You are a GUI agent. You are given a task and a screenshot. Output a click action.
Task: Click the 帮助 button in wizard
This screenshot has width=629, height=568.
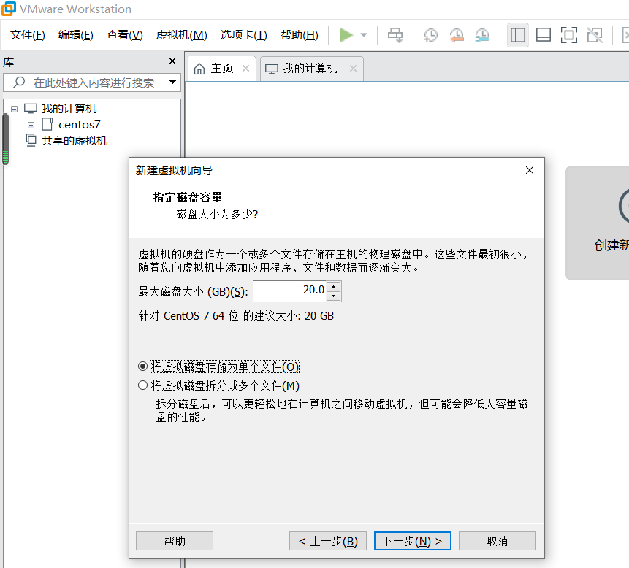pos(175,541)
